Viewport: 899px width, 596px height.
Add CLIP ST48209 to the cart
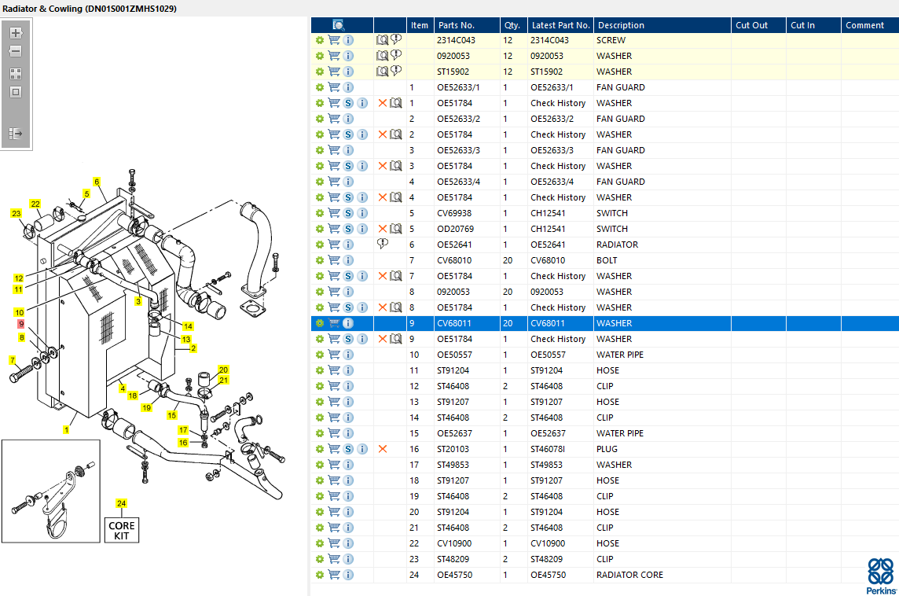point(334,559)
